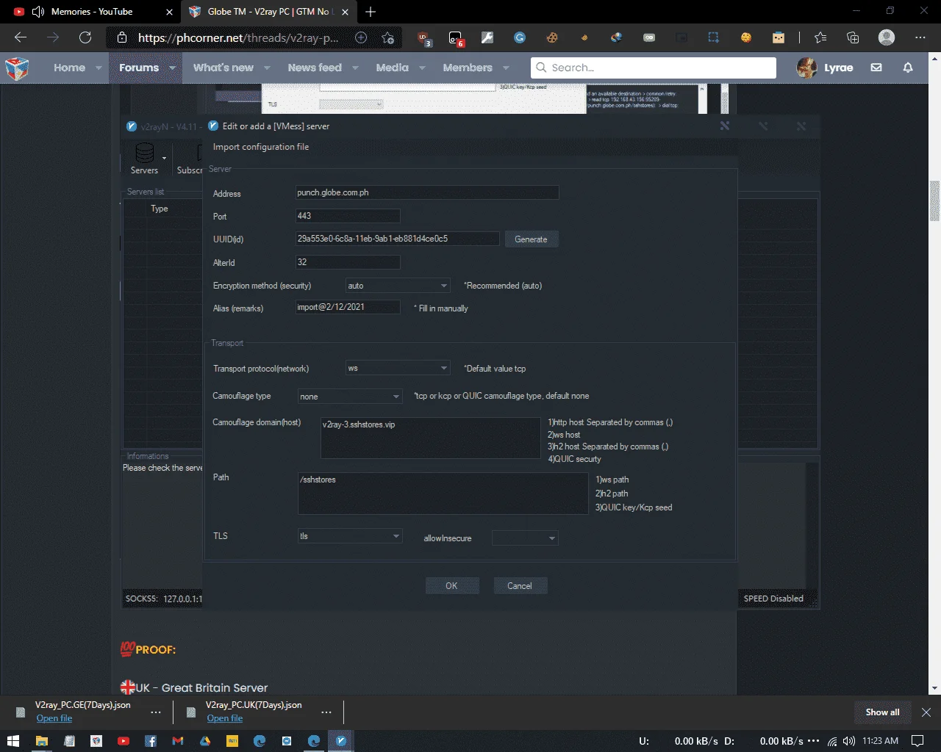941x752 pixels.
Task: Expand the Members menu arrow
Action: point(506,68)
